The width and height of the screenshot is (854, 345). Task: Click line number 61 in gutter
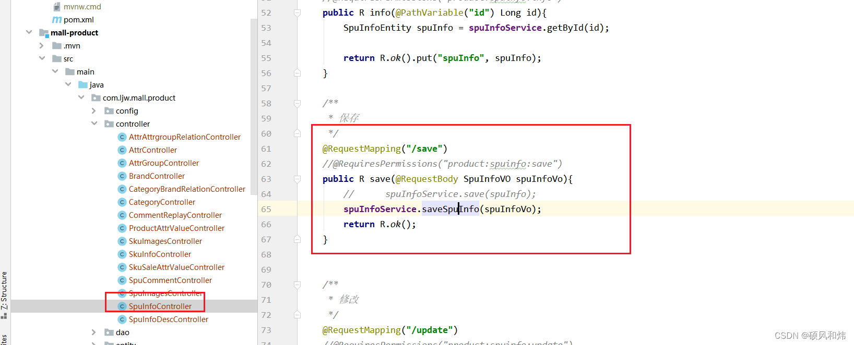click(266, 149)
